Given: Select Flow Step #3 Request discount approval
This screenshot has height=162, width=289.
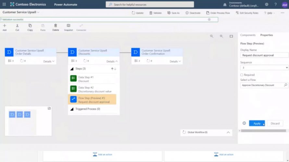Looking at the screenshot, I should [92, 99].
